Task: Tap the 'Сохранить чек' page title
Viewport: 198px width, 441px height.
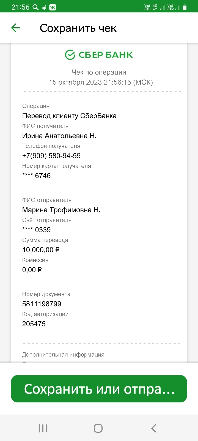Action: [x=78, y=28]
